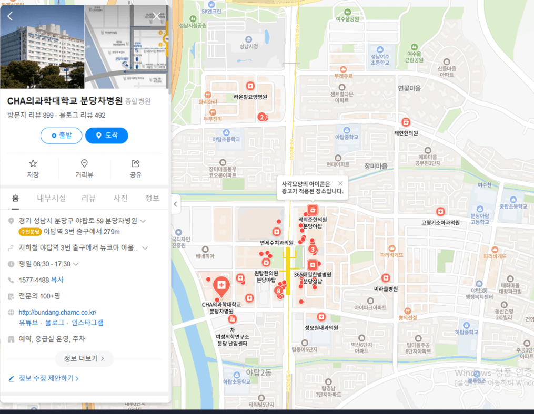Open the hospital building photo
Viewport: 534px width, 414px height.
click(42, 47)
